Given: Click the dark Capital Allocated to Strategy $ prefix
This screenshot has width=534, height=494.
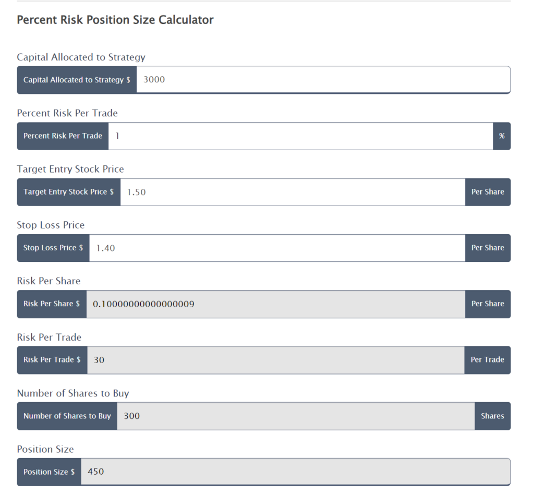Looking at the screenshot, I should point(77,80).
